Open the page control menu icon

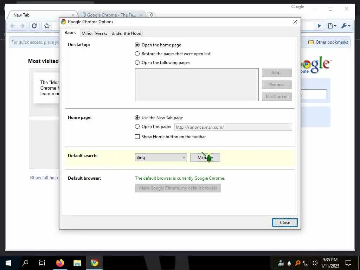tap(332, 26)
